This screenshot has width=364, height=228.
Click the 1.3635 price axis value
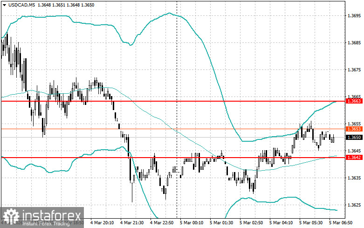(354, 178)
